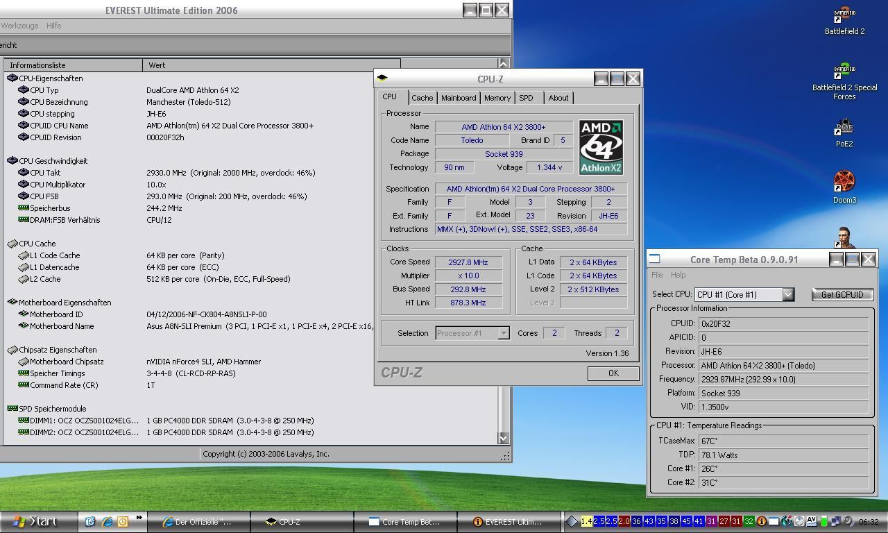This screenshot has height=533, width=888.
Task: Click the Core Temp title bar icon
Action: pyautogui.click(x=654, y=259)
